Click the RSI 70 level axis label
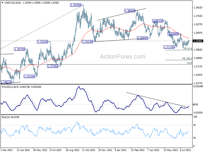This screenshot has width=204, height=153. [194, 125]
